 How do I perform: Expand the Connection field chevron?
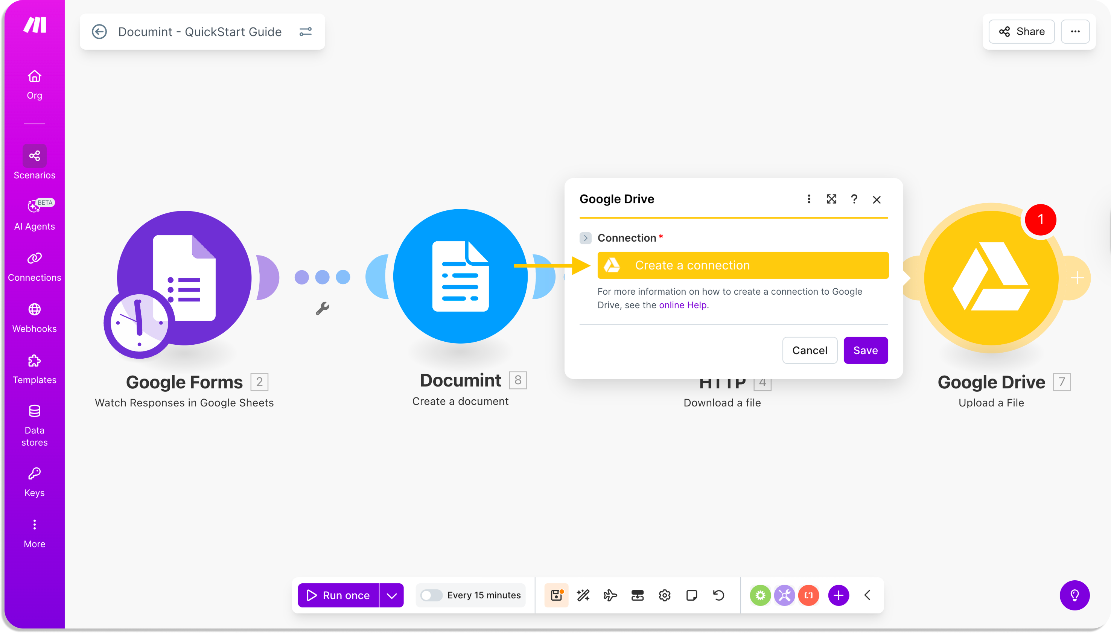[586, 238]
